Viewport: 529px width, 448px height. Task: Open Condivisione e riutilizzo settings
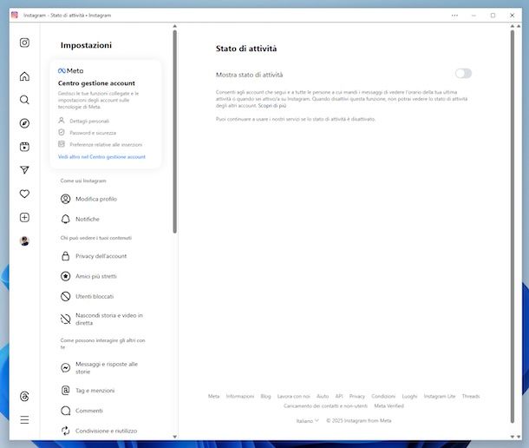[104, 431]
